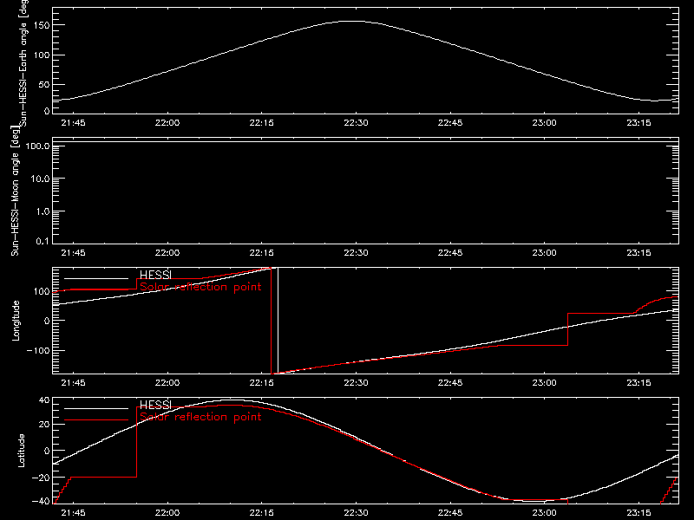694x520 pixels.
Task: Click 22:00 under the Latitude plot
Action: coord(167,513)
